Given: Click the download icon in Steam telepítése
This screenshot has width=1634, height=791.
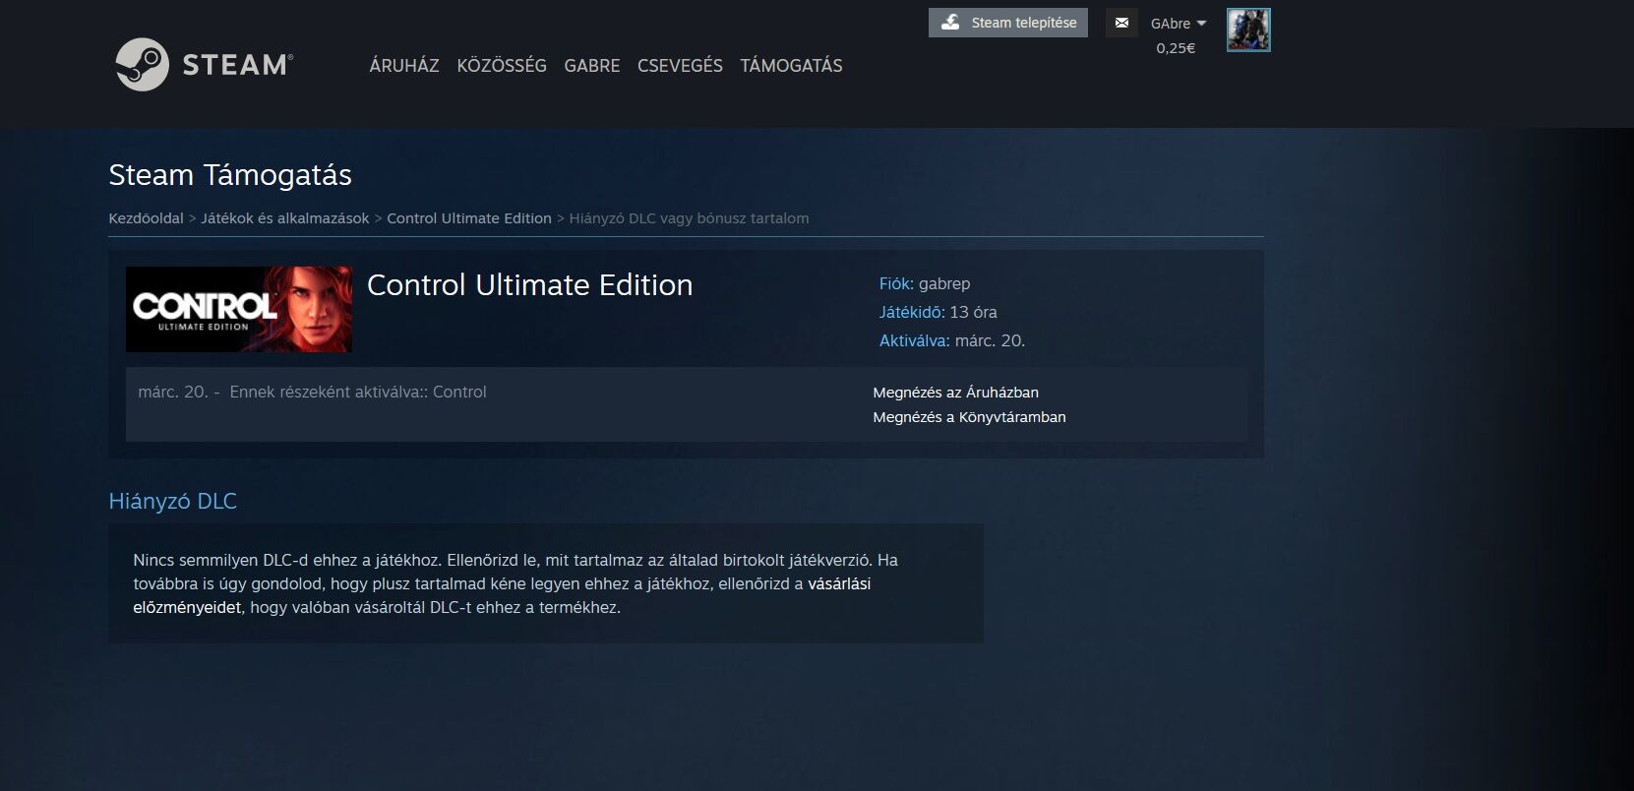Looking at the screenshot, I should click(x=950, y=23).
